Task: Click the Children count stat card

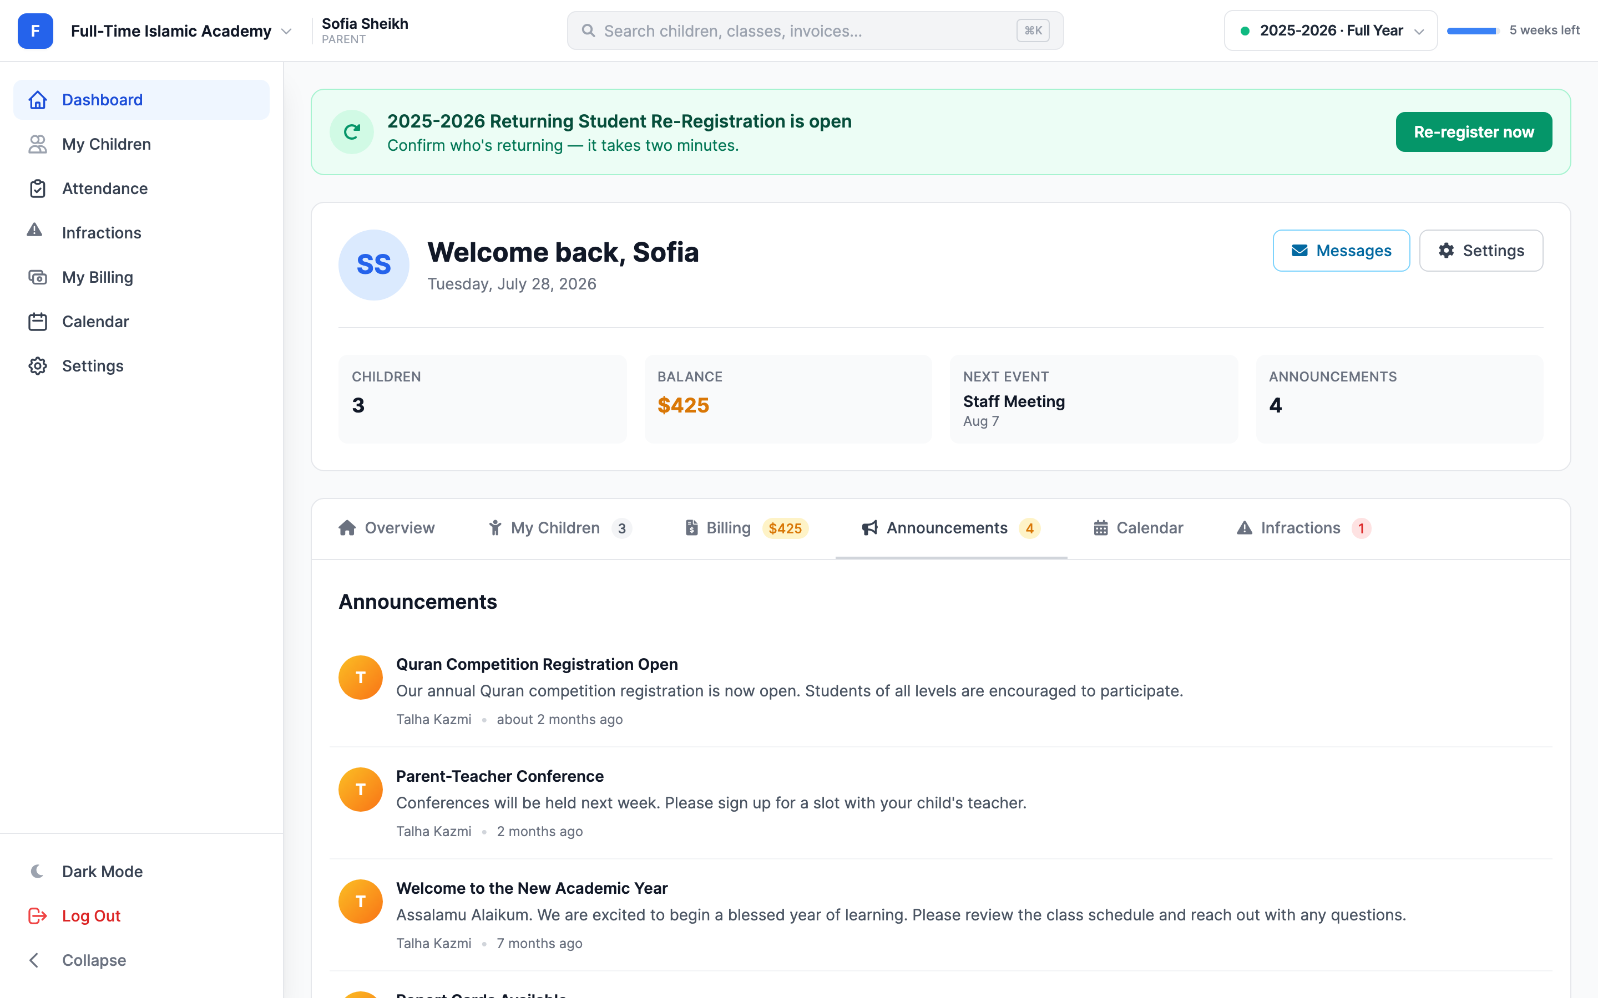Action: coord(482,399)
